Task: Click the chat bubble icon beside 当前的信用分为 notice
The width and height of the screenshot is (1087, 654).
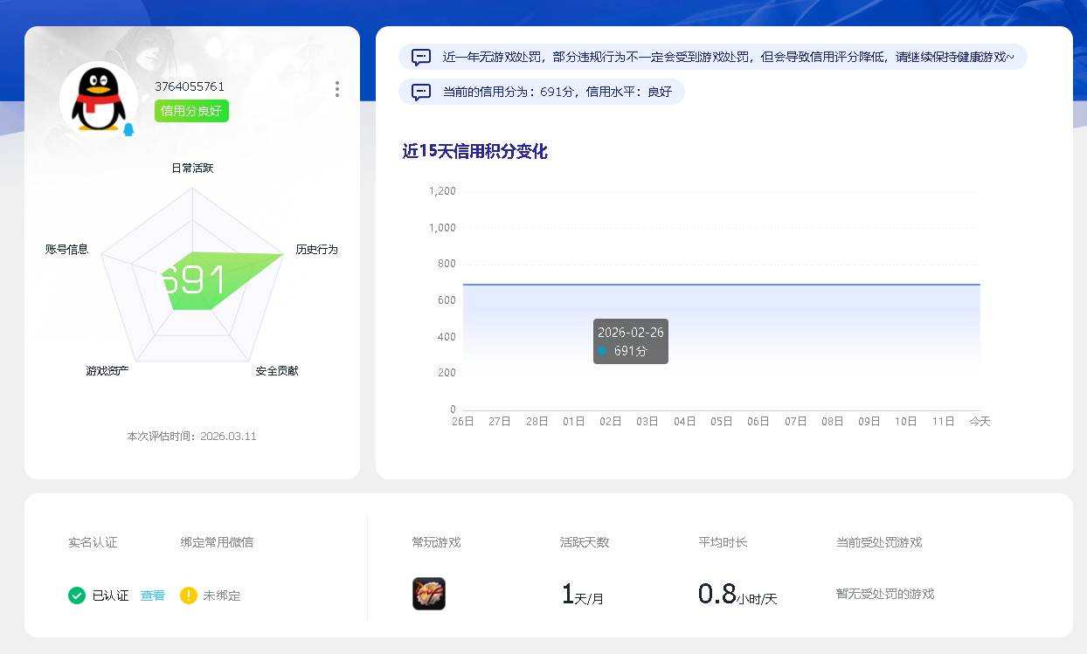Action: (421, 92)
